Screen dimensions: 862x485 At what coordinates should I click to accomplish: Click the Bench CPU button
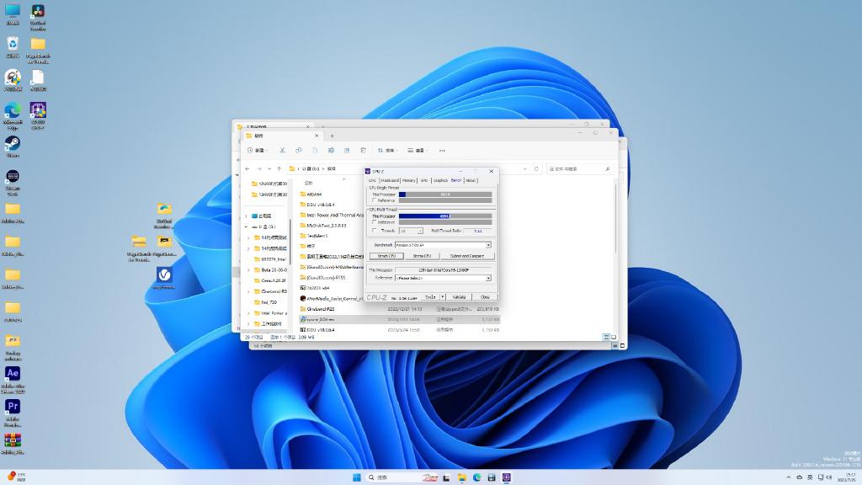[x=386, y=255]
